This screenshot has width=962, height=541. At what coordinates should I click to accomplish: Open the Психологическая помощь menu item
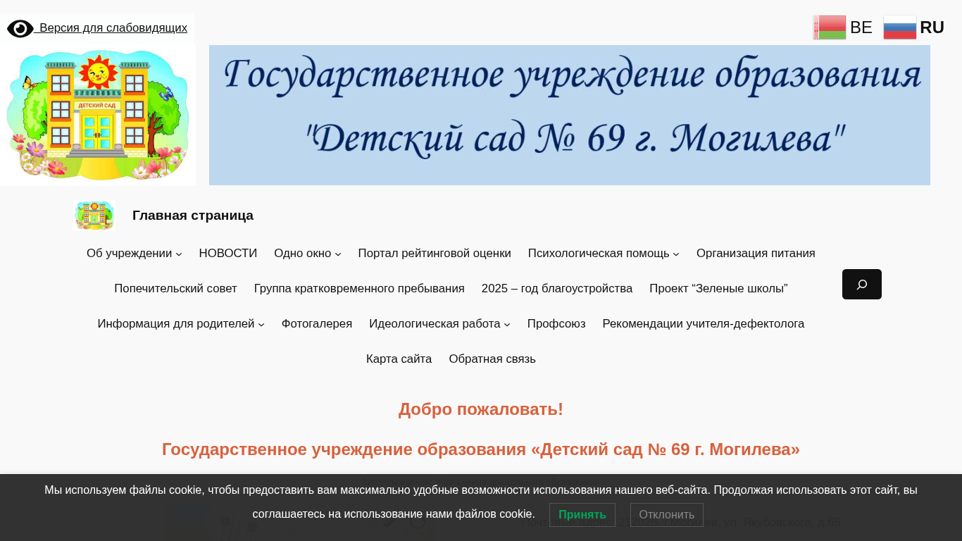click(x=599, y=254)
